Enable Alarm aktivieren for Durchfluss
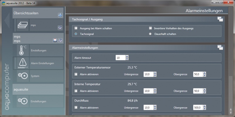 click(76, 108)
